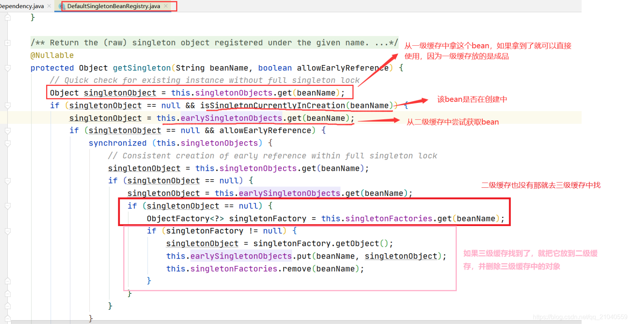Click the 'protected' keyword in method signature
The height and width of the screenshot is (324, 631).
click(52, 68)
